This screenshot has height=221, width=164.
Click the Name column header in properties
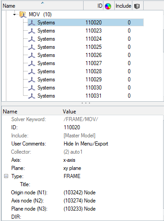click(10, 112)
